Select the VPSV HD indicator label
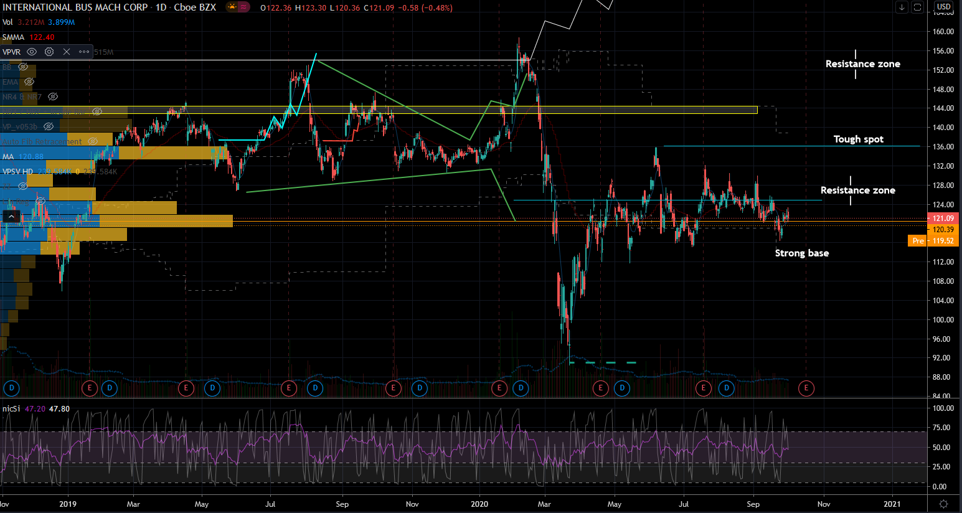This screenshot has width=962, height=513. (17, 172)
